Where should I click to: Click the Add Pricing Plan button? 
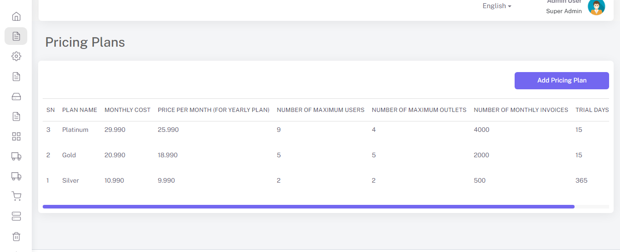point(561,81)
